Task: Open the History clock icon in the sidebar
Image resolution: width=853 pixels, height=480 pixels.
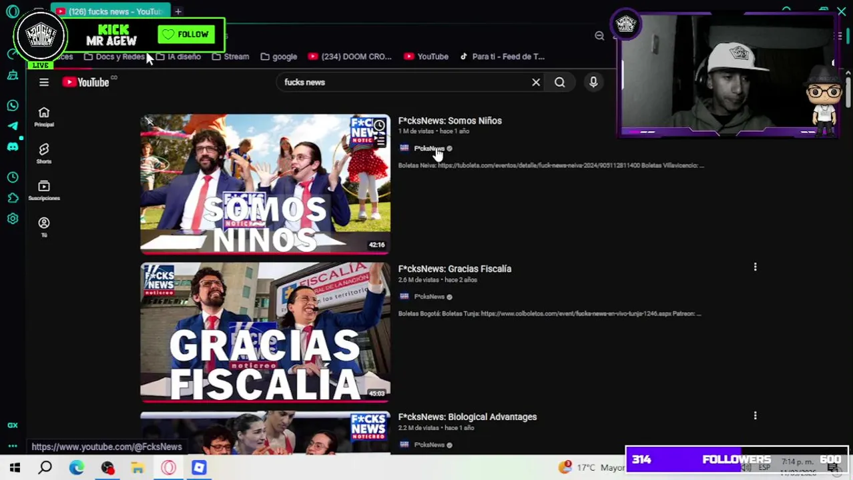Action: 13,177
